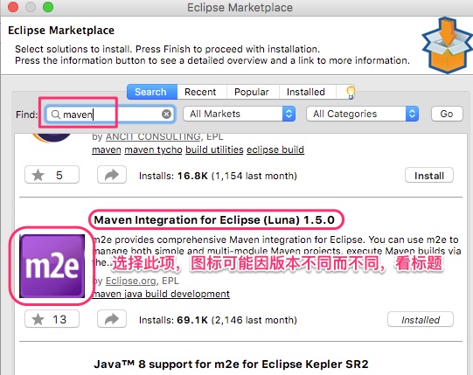473x375 pixels.
Task: Clear the maven search text with the X icon
Action: click(166, 114)
